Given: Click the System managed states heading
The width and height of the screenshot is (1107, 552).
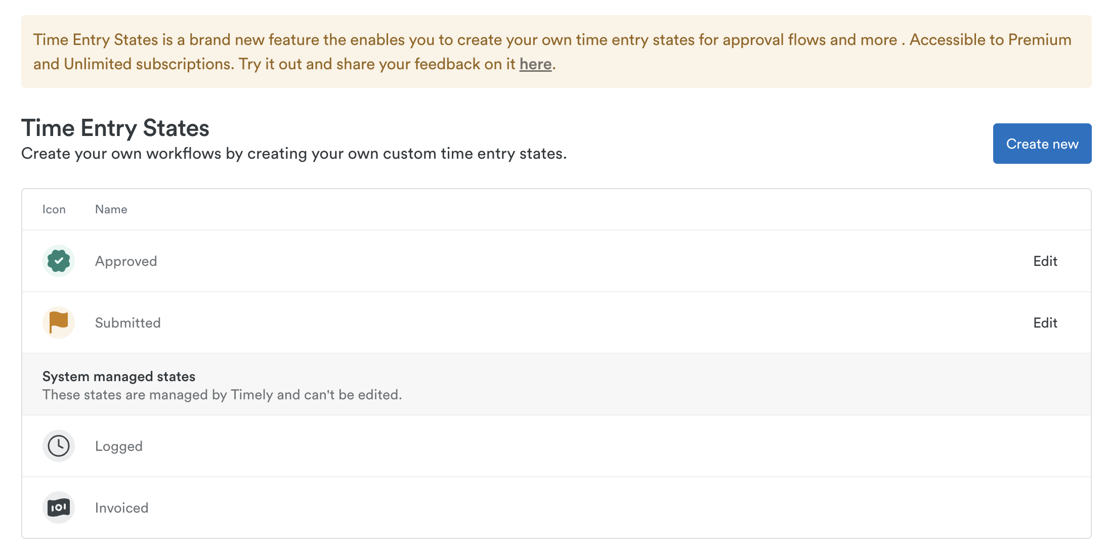Looking at the screenshot, I should tap(119, 377).
